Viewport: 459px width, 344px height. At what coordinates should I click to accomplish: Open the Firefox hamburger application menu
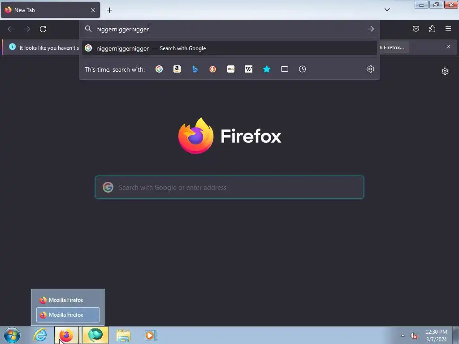[x=448, y=29]
